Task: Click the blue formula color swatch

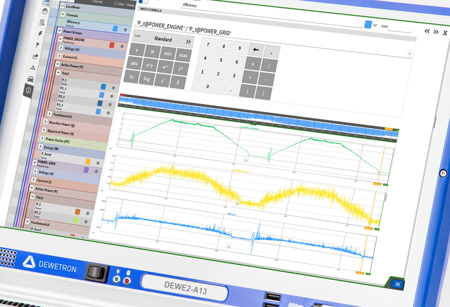Action: tap(368, 24)
